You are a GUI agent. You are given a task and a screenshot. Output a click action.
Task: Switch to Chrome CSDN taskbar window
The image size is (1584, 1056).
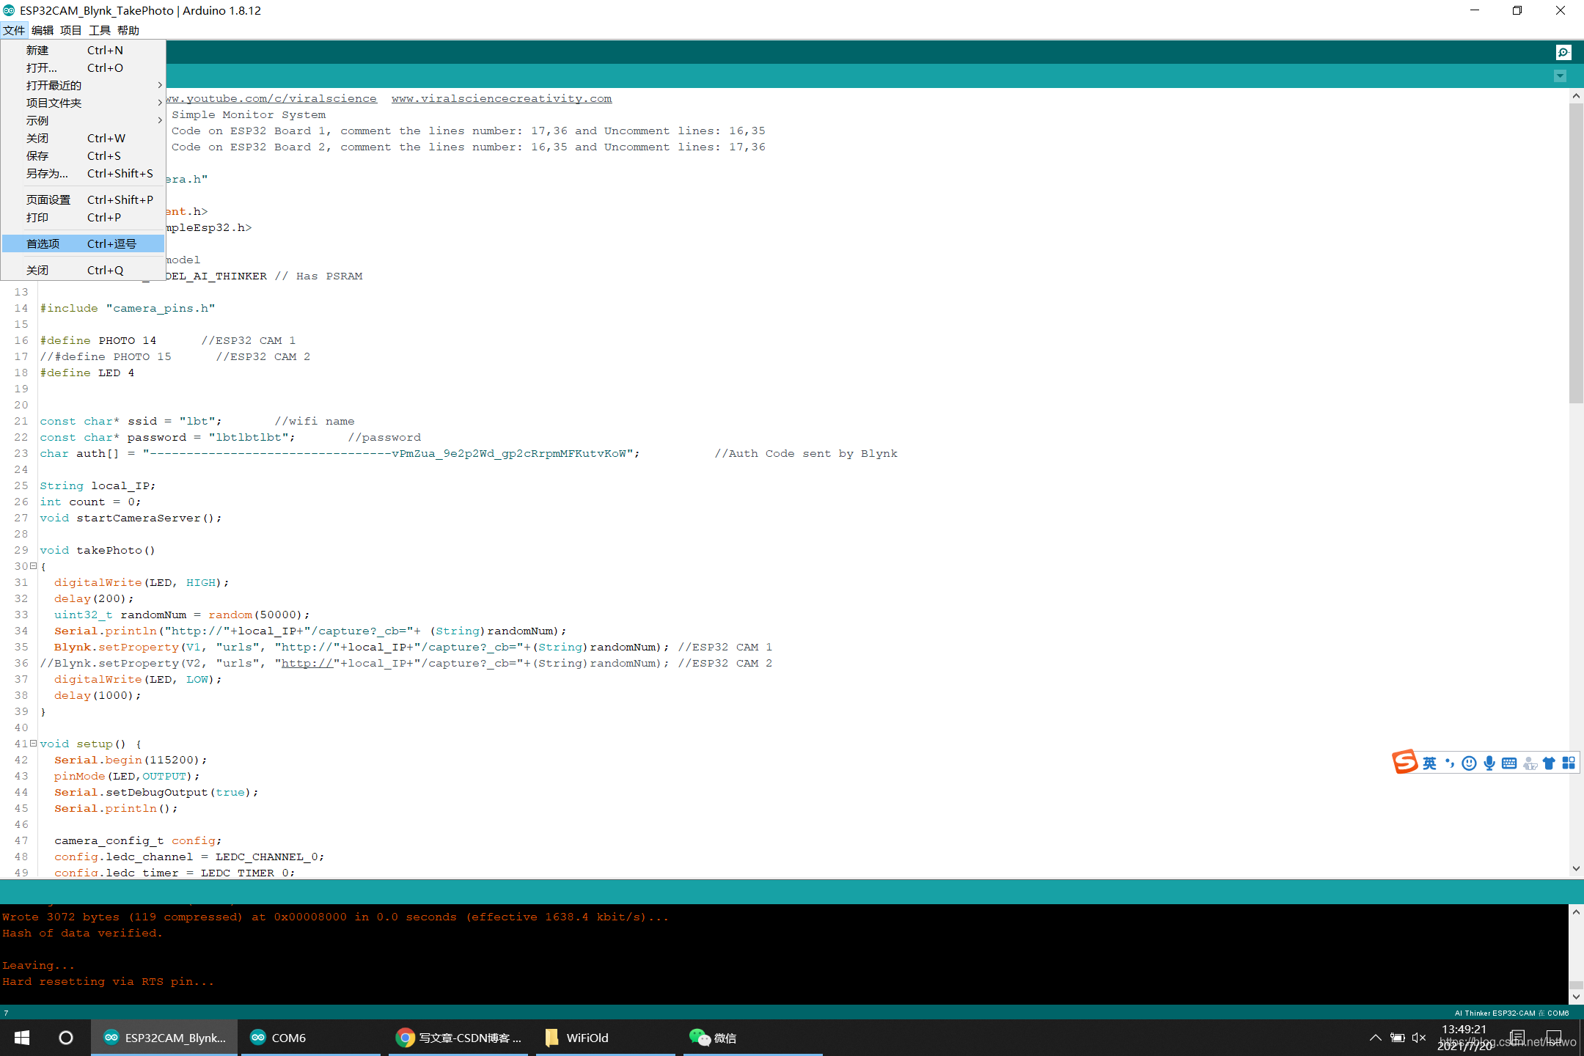tap(458, 1038)
